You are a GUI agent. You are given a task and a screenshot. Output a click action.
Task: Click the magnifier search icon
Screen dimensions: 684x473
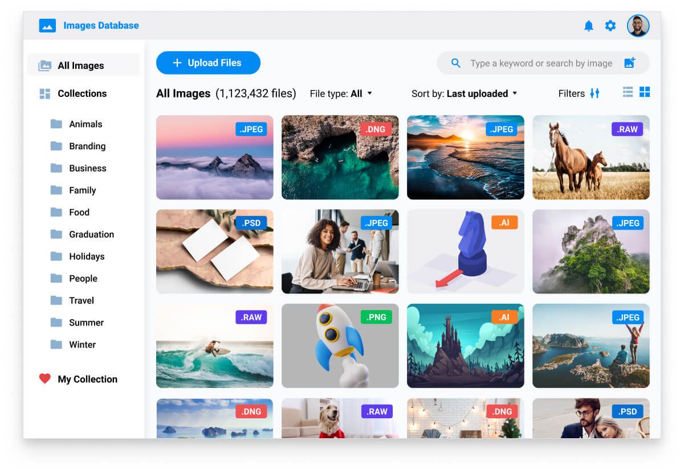[x=456, y=63]
